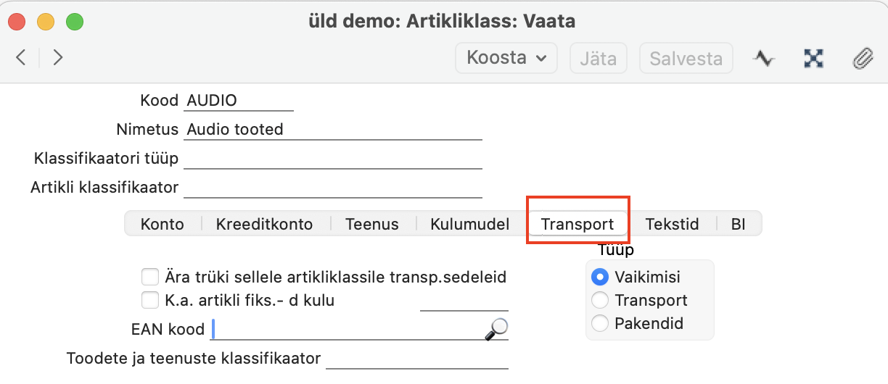
Task: Click the EAN kood lookup magnifier
Action: tap(496, 330)
